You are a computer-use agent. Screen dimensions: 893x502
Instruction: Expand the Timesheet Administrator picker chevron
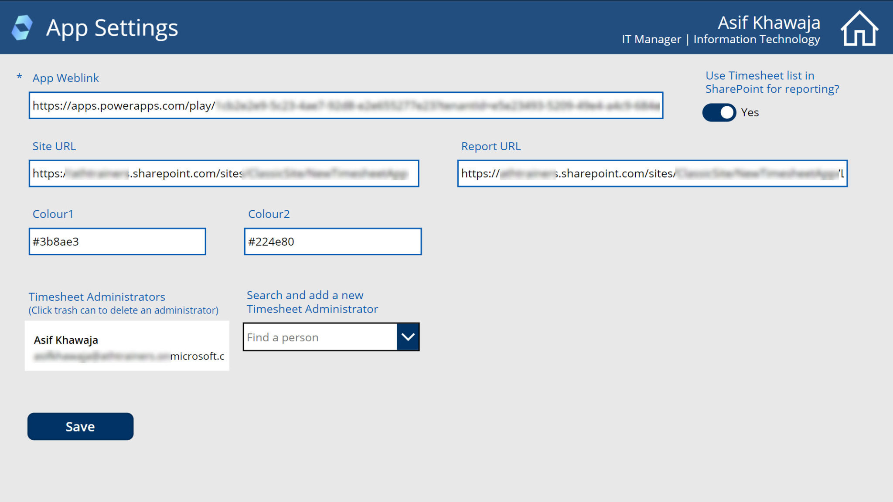pos(408,337)
